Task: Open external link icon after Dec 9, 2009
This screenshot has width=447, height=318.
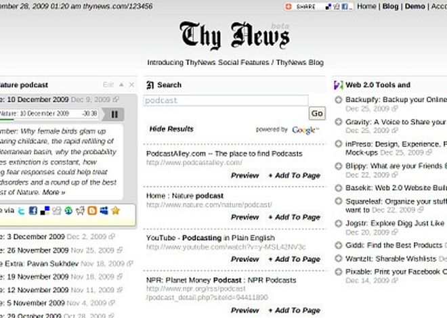Action: click(x=115, y=99)
